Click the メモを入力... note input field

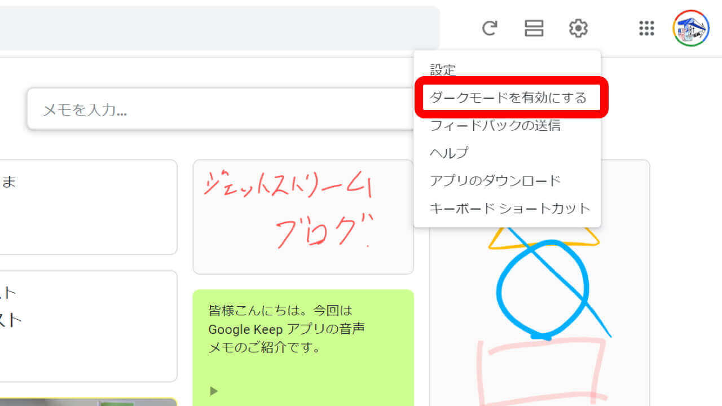[220, 109]
